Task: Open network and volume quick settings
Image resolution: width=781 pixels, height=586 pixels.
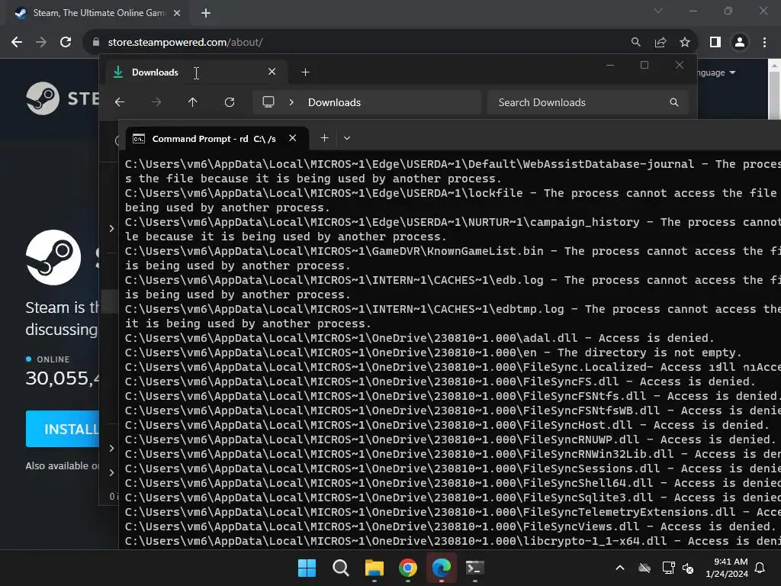Action: pos(678,568)
